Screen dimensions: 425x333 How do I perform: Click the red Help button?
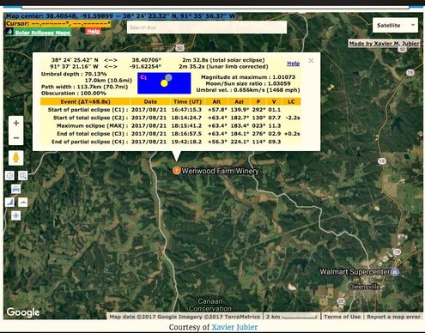point(94,32)
